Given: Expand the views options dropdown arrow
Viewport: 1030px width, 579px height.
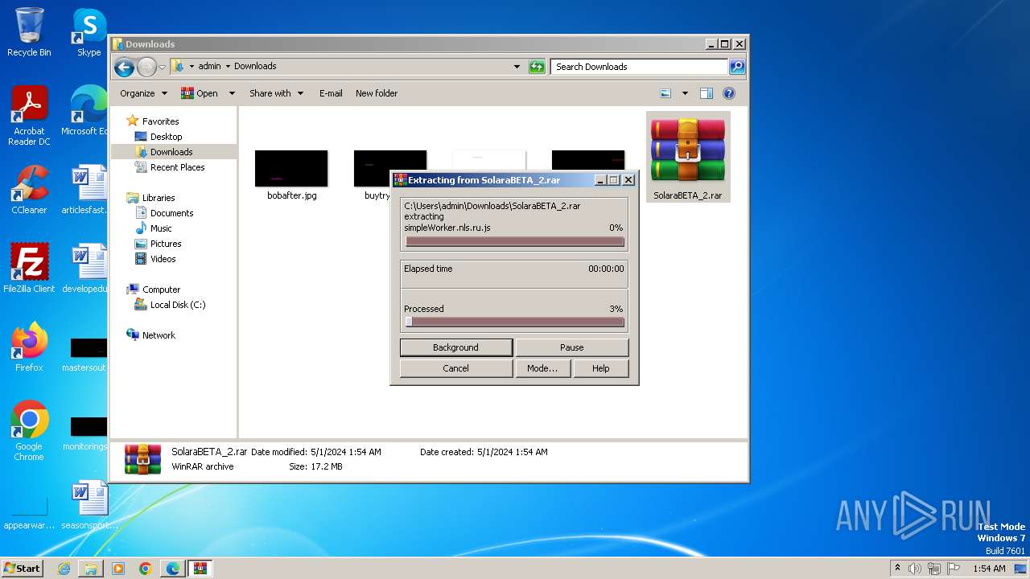Looking at the screenshot, I should tap(685, 93).
